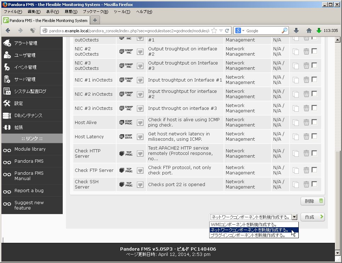Open the Pandora FMS Manual link

click(29, 176)
